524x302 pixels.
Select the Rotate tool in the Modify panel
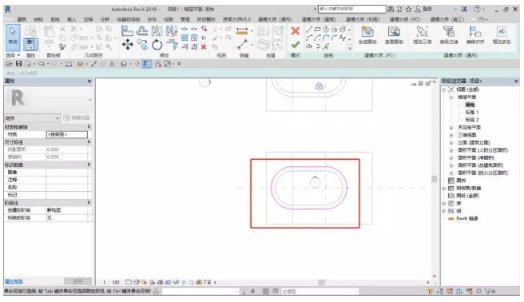pos(157,45)
